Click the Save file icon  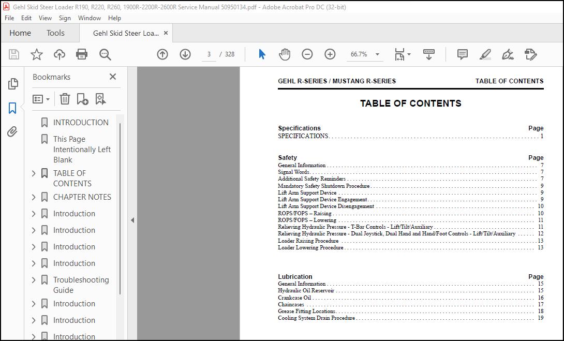[x=14, y=54]
